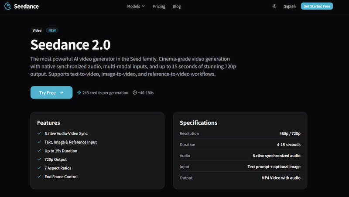This screenshot has height=197, width=349.
Task: Click the NEW badge label
Action: tap(52, 31)
